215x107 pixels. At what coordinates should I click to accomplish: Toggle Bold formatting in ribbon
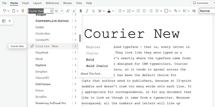pyautogui.click(x=80, y=11)
